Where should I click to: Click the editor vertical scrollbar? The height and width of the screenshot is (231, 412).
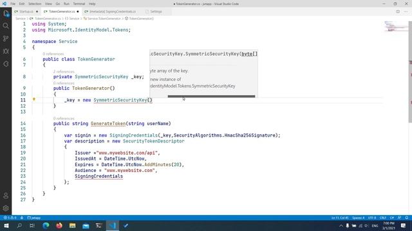tap(410, 72)
